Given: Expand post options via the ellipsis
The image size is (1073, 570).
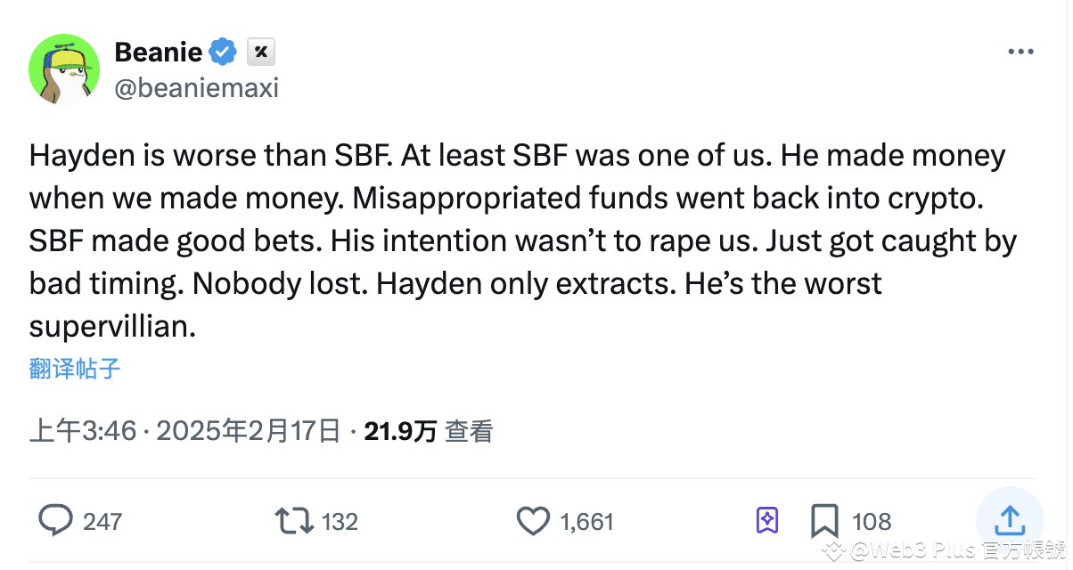Looking at the screenshot, I should coord(1020,51).
